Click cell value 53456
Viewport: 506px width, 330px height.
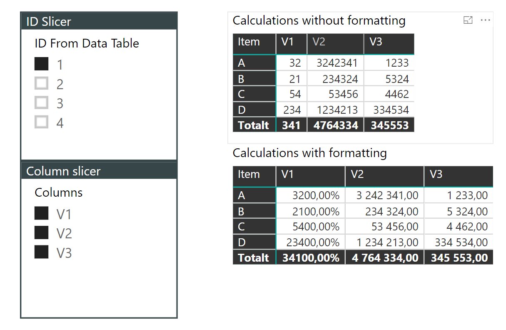coord(343,94)
